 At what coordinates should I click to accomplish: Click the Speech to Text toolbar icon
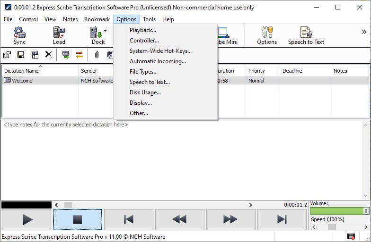306,36
